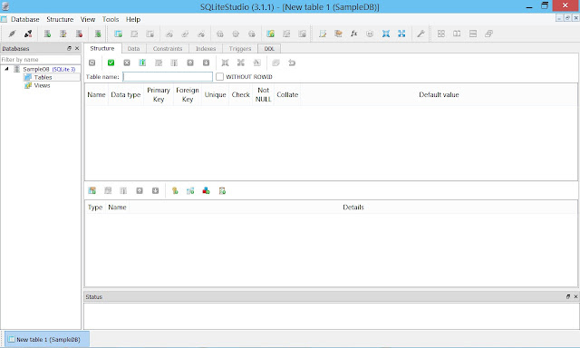Click the Remove database icon with red mark
This screenshot has width=580, height=348.
[79, 34]
